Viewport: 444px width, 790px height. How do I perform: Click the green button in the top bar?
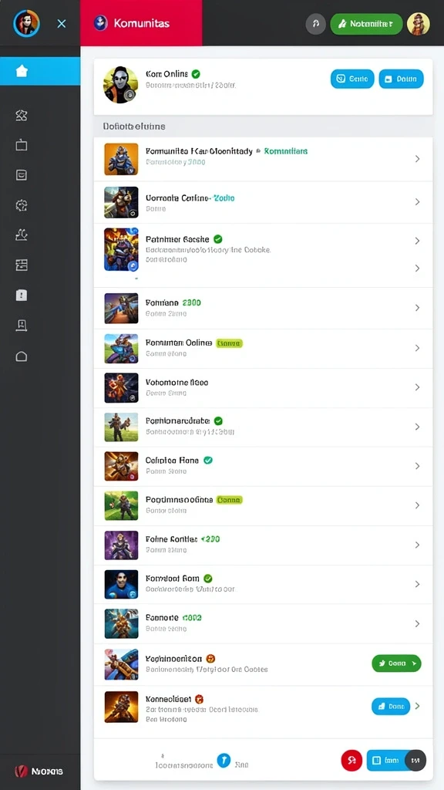point(366,24)
